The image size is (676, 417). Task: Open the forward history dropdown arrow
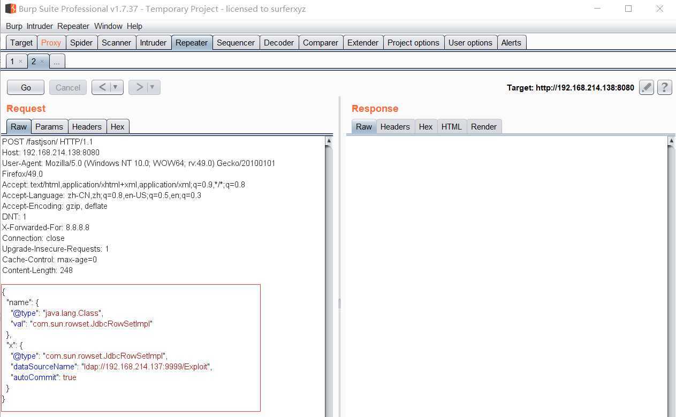point(153,87)
